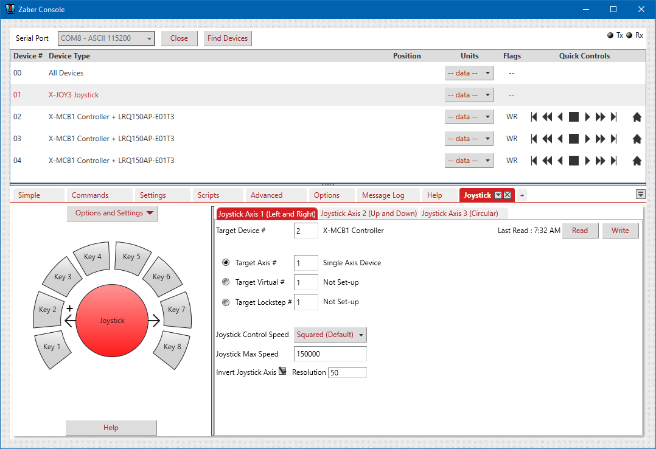The image size is (656, 449).
Task: Click fast-forward double arrow for device 03
Action: click(x=601, y=139)
